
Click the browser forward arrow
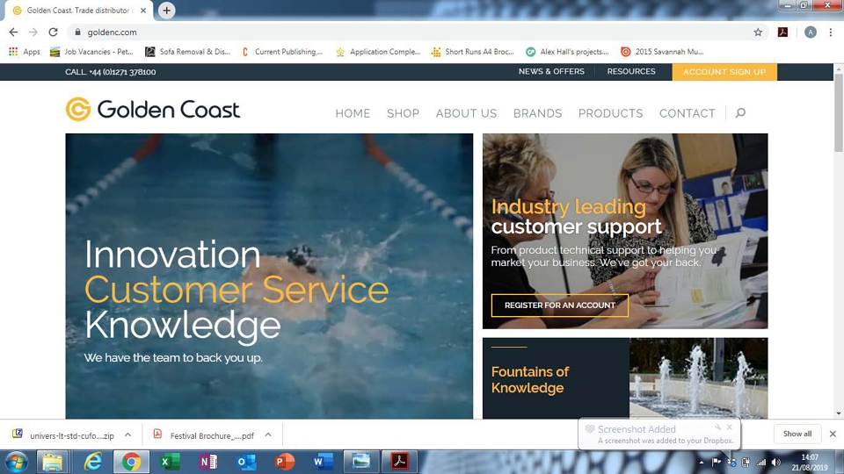click(33, 32)
